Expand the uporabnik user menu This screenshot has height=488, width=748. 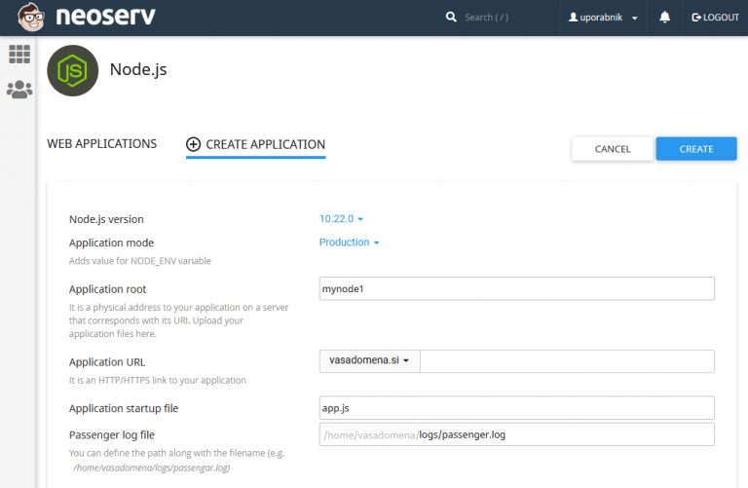coord(604,18)
